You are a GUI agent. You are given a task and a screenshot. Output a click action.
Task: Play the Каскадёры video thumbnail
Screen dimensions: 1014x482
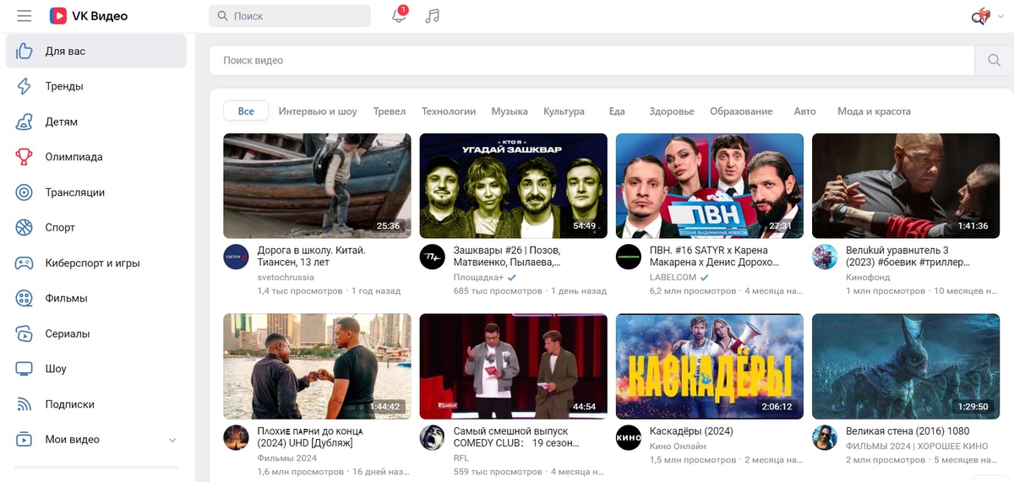pos(709,366)
